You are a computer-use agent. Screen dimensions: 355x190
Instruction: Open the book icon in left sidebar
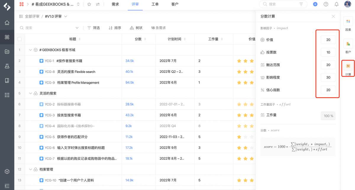[x=7, y=80]
